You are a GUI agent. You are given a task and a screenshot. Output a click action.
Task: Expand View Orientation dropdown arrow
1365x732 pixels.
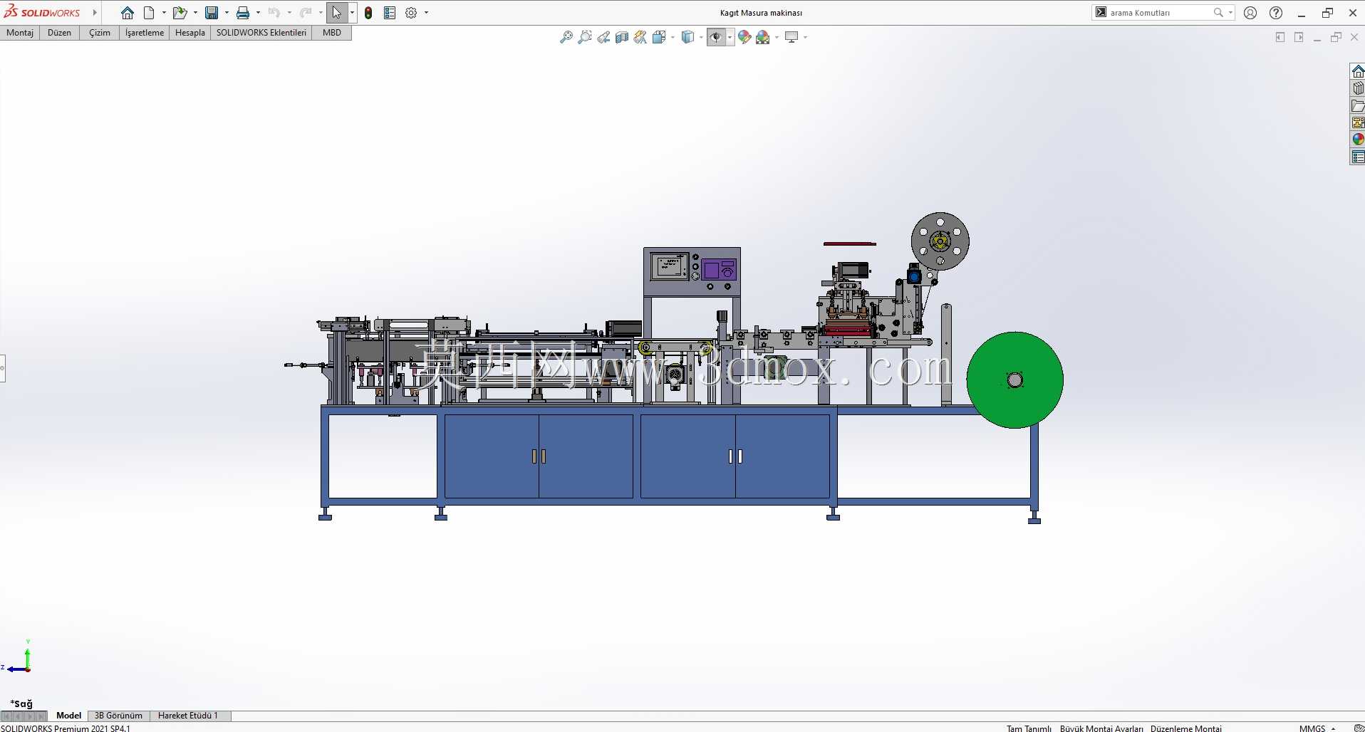(673, 37)
